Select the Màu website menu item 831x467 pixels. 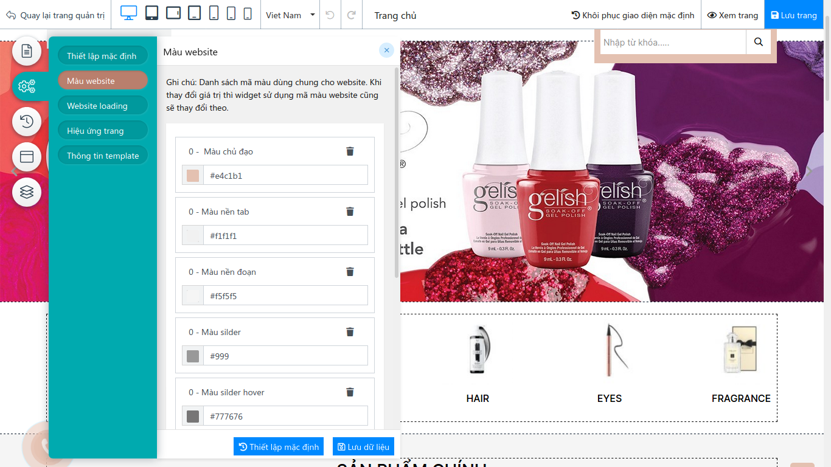coord(103,81)
